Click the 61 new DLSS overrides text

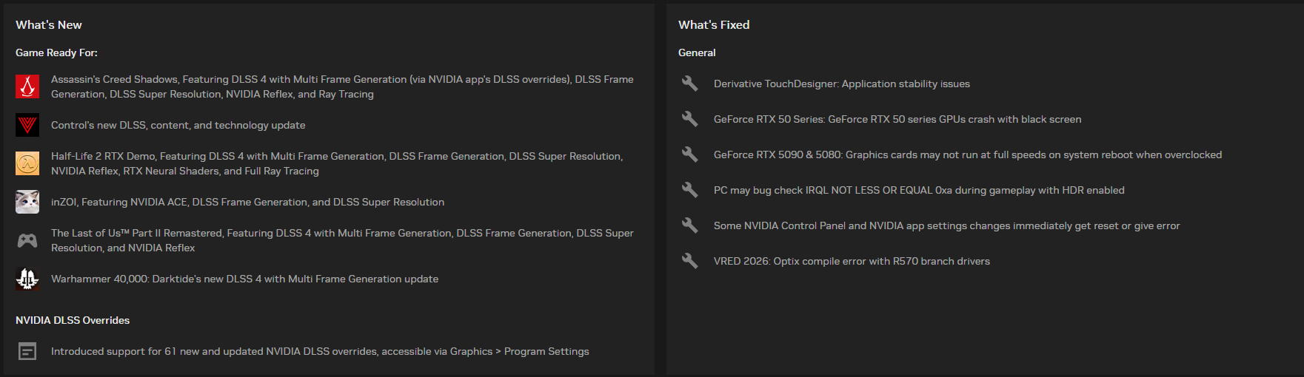[x=320, y=351]
